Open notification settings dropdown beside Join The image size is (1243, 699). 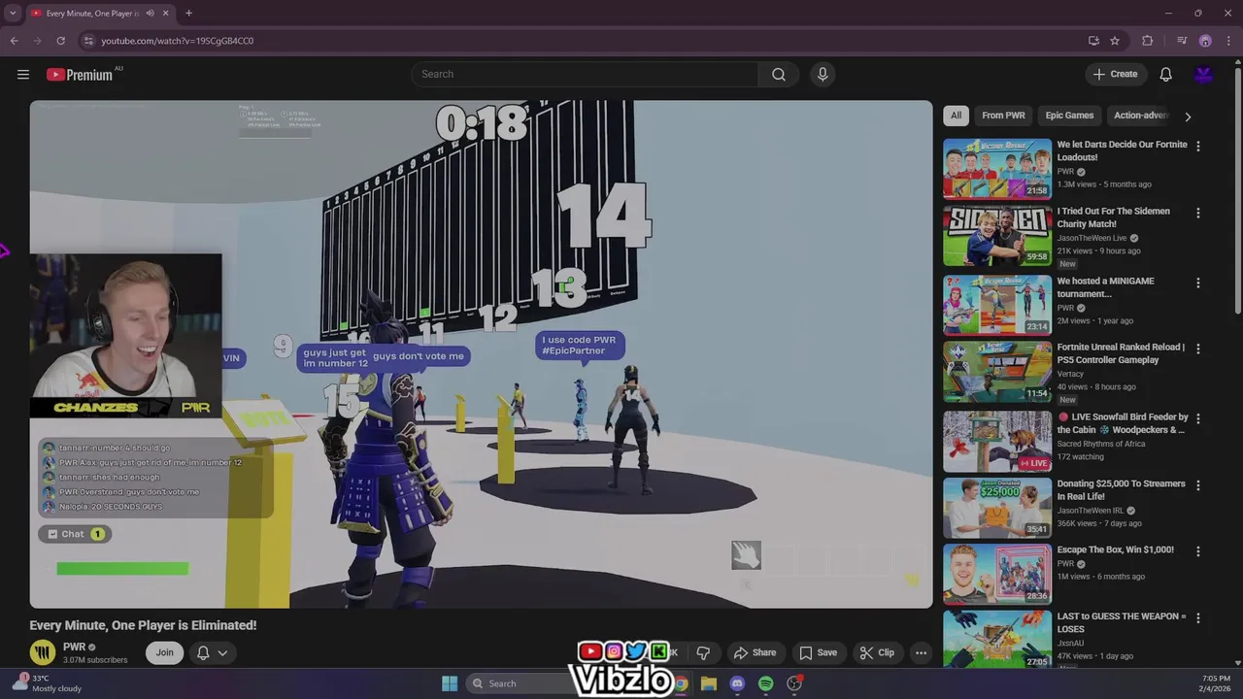(x=213, y=652)
